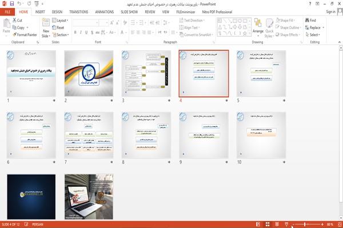343x228 pixels.
Task: Open the Shape Fill dropdown
Action: (x=285, y=21)
